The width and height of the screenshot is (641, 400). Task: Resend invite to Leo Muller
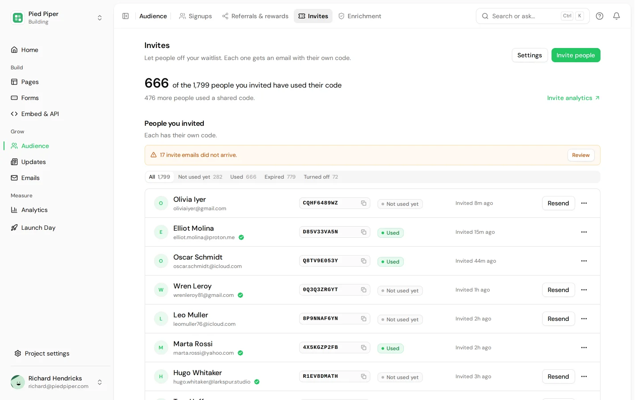click(x=558, y=319)
